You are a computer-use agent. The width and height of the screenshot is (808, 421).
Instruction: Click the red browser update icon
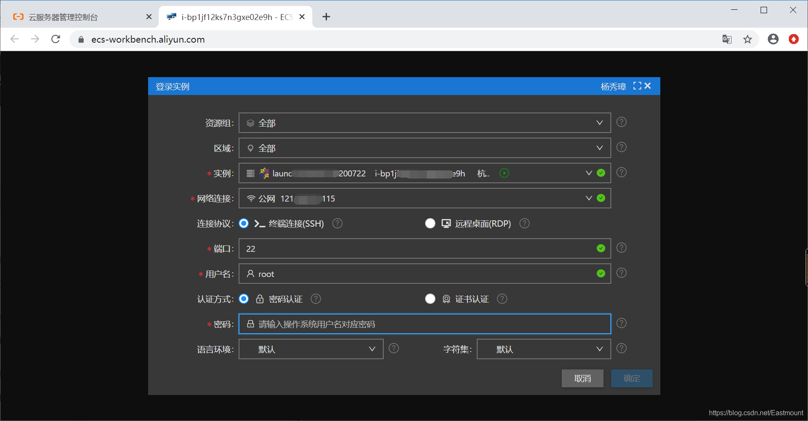point(793,39)
